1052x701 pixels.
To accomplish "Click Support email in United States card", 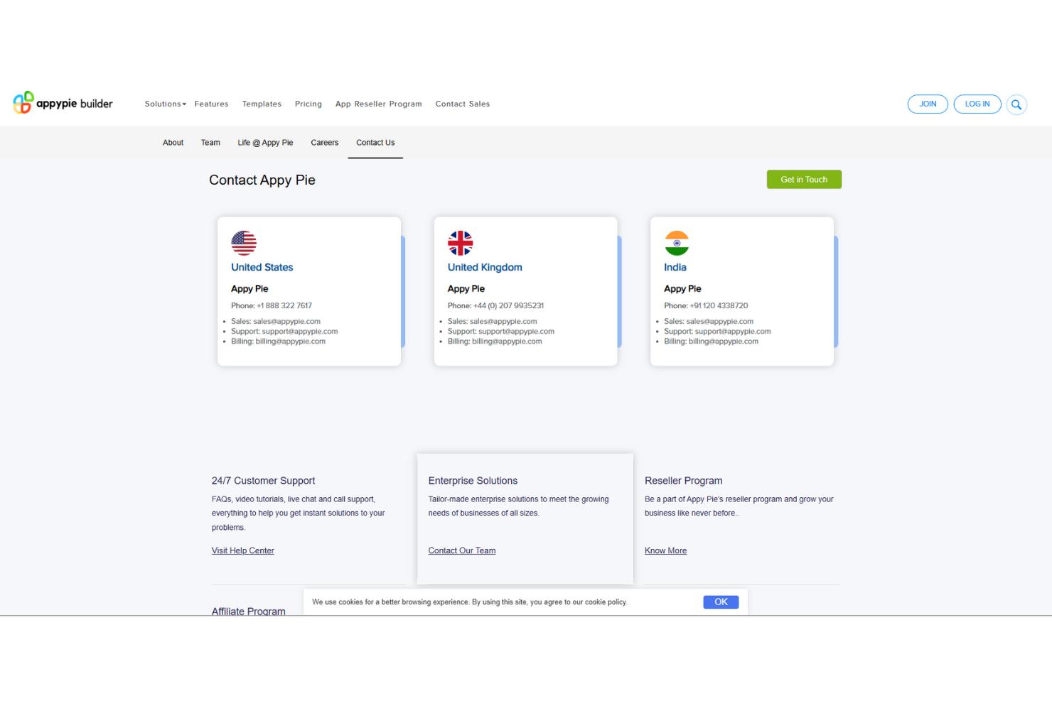I will [300, 331].
